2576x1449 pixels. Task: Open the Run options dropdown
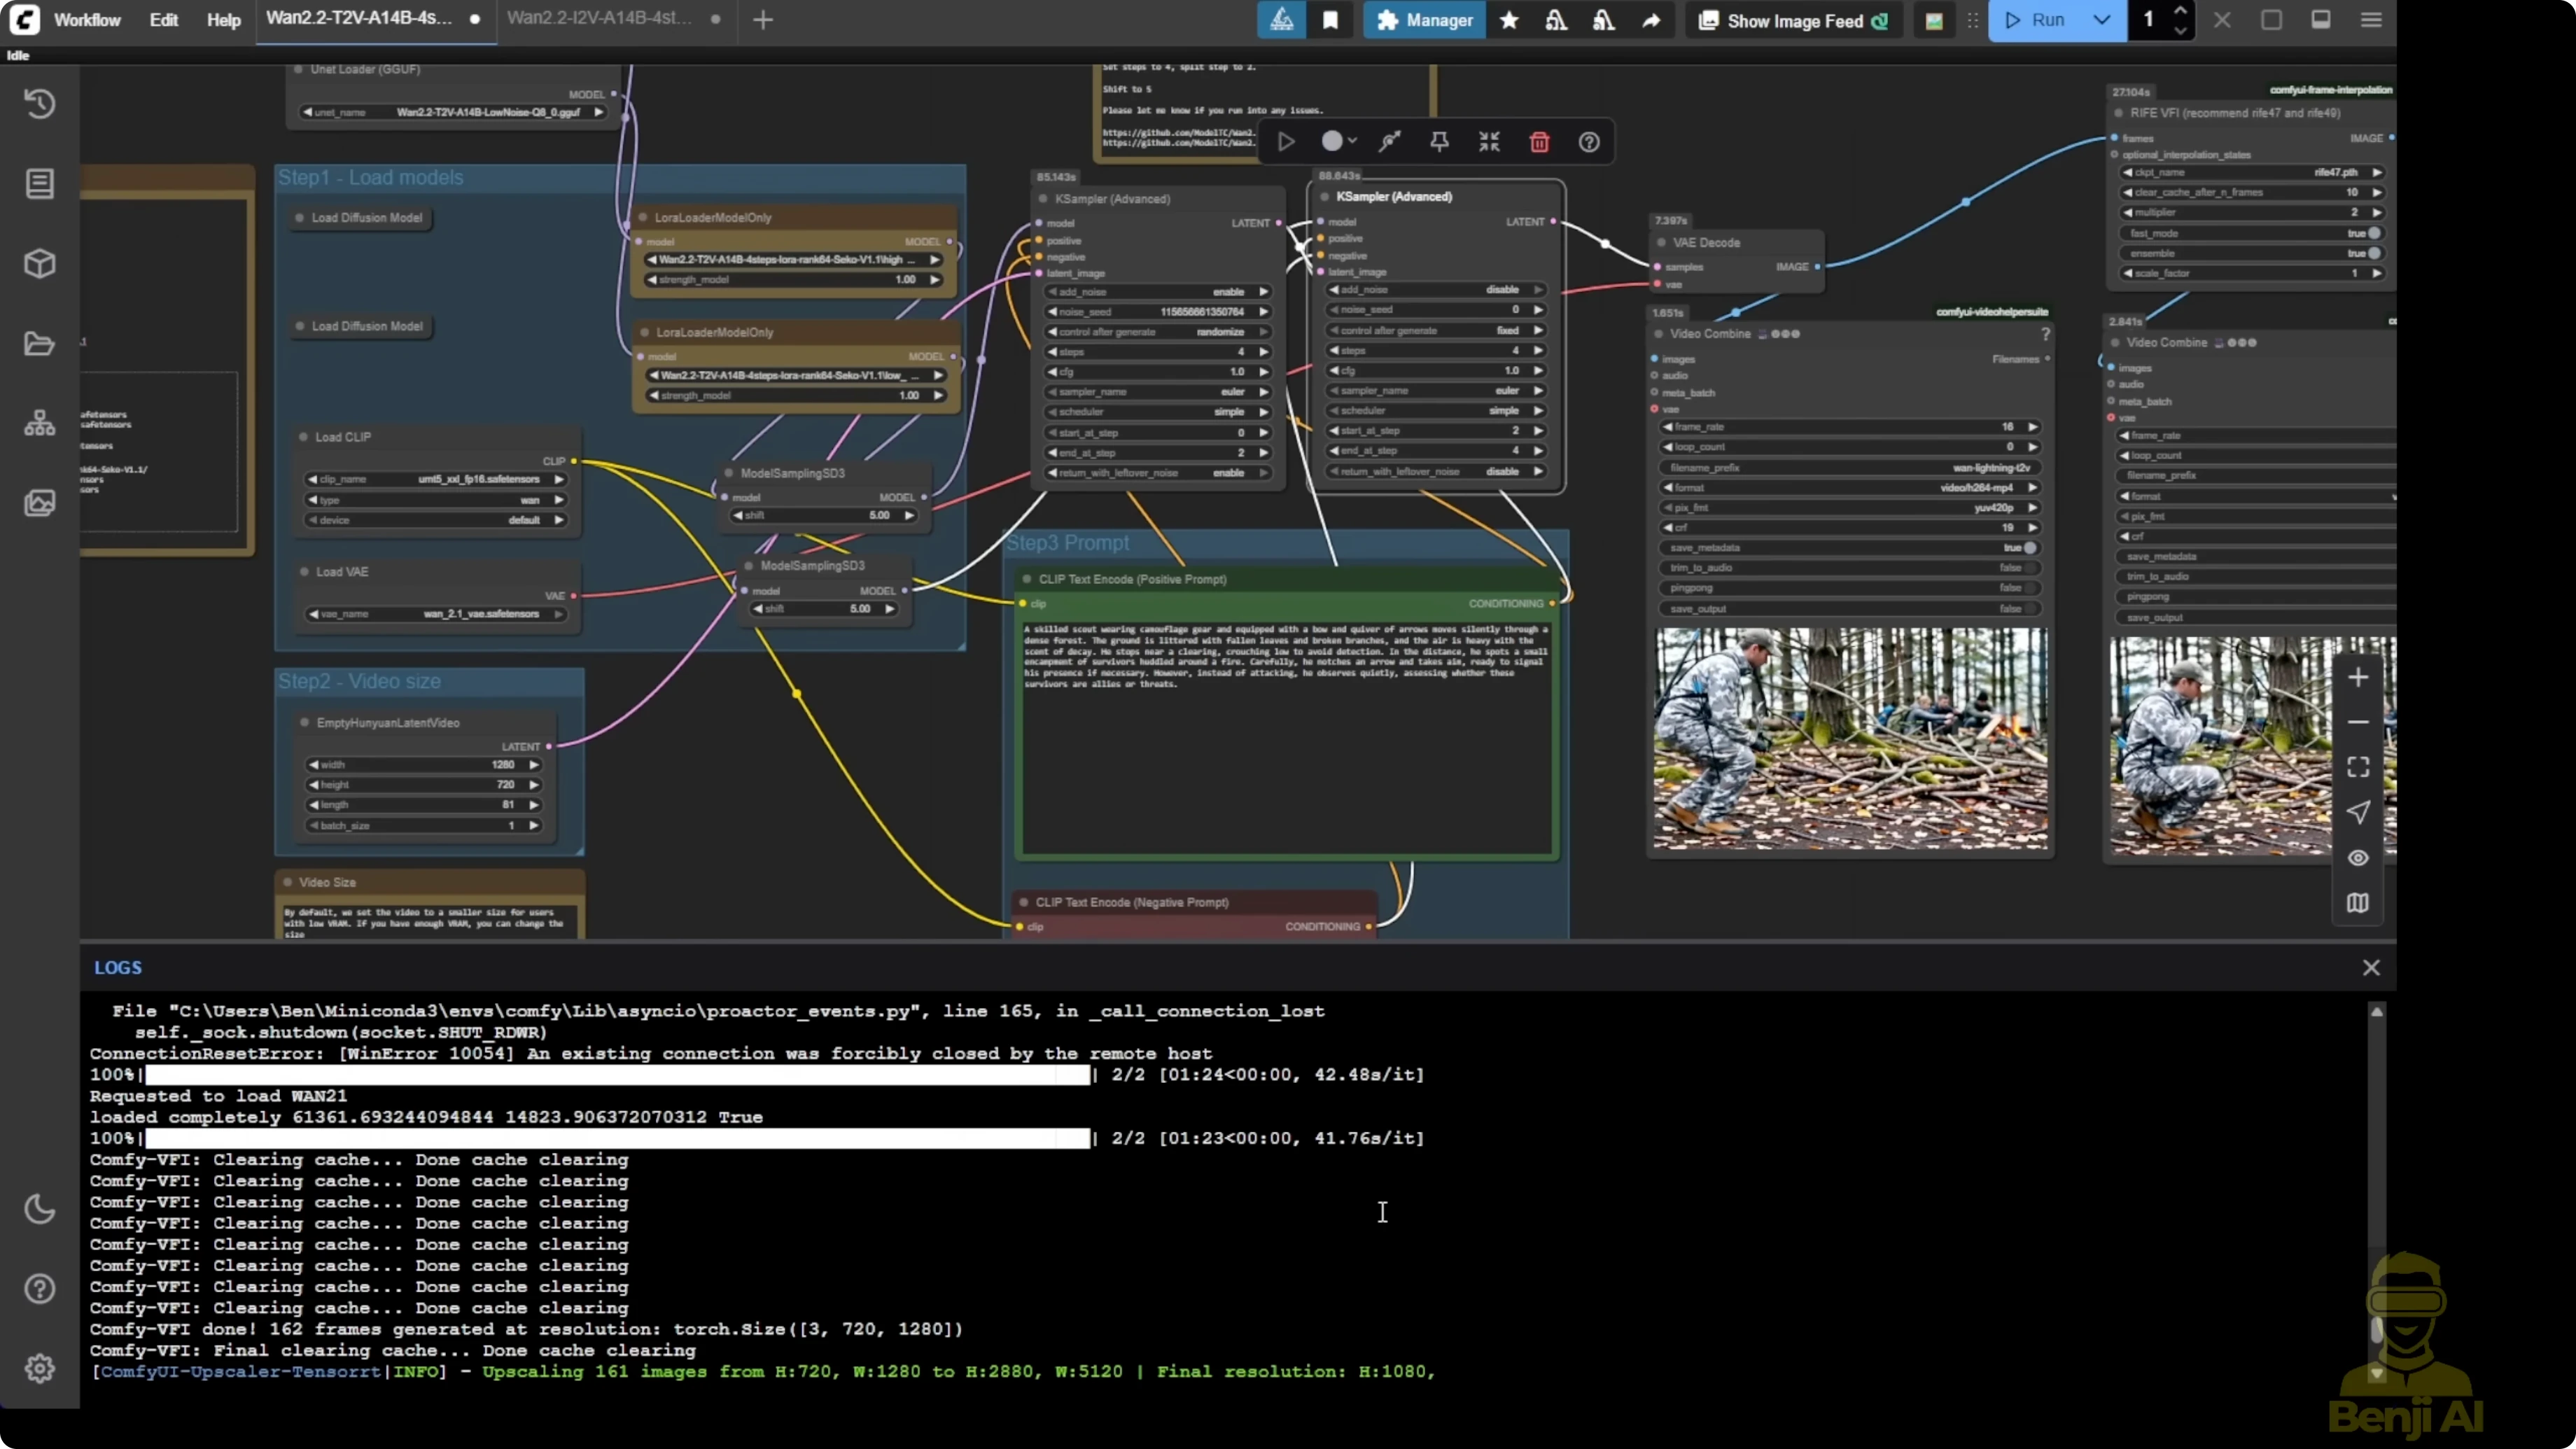2101,20
